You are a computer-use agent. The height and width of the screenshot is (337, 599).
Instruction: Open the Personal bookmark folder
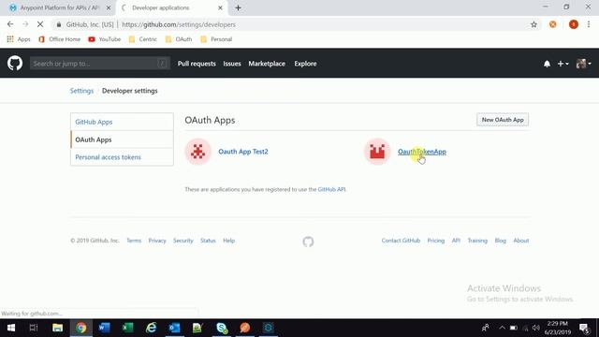pos(216,39)
